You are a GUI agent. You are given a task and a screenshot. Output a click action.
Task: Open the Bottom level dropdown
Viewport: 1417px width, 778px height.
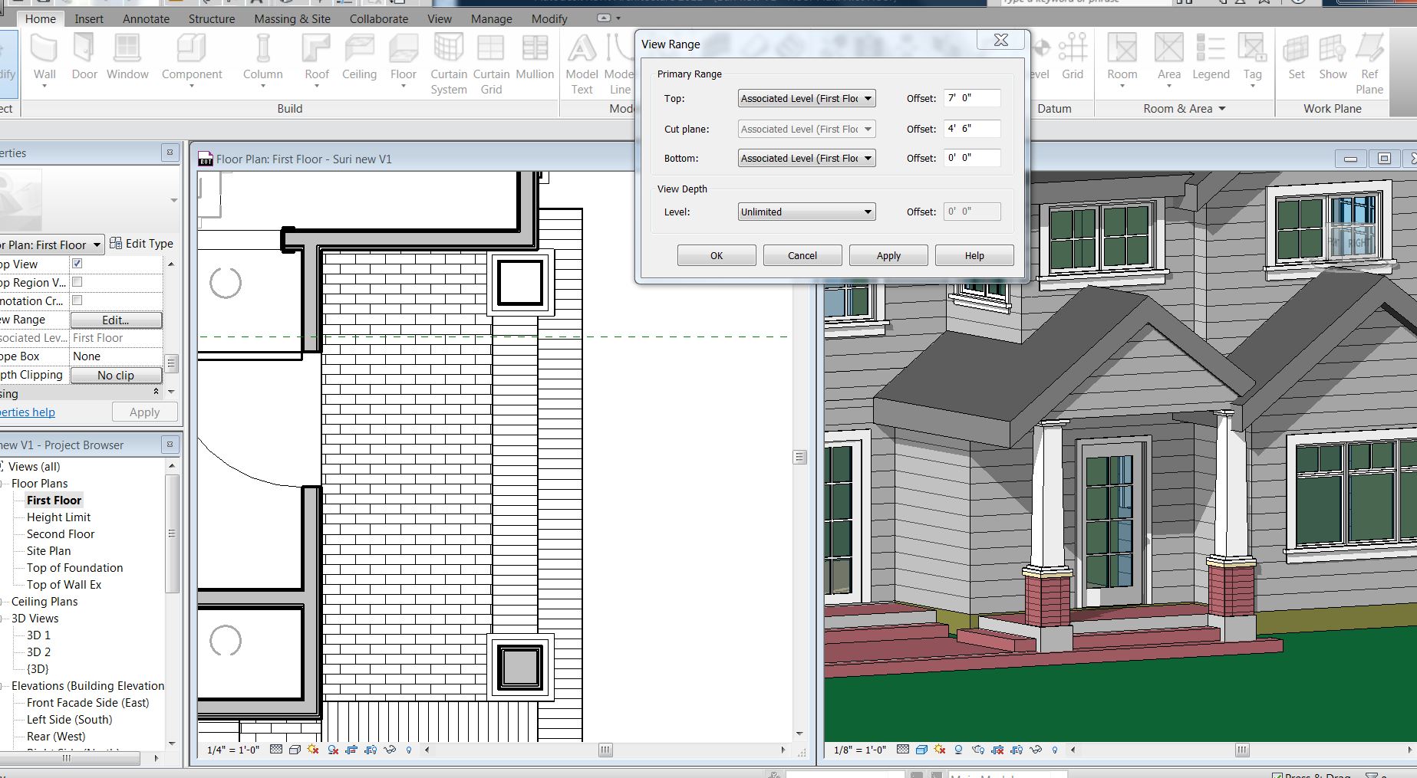[806, 159]
